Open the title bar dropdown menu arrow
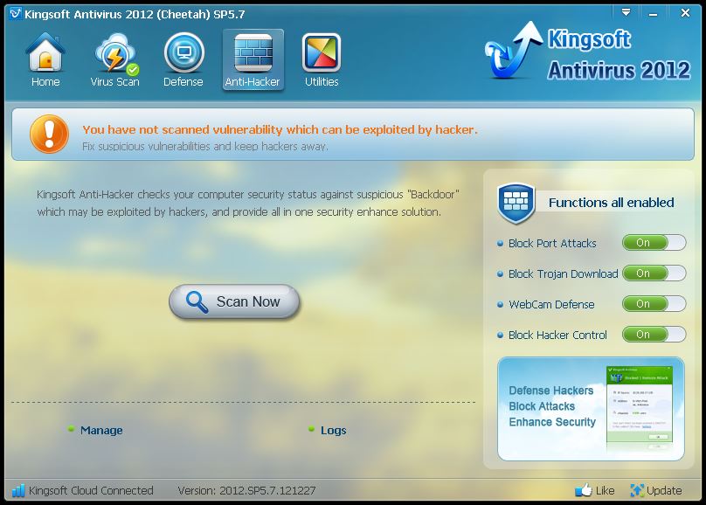Viewport: 706px width, 505px height. coord(626,12)
